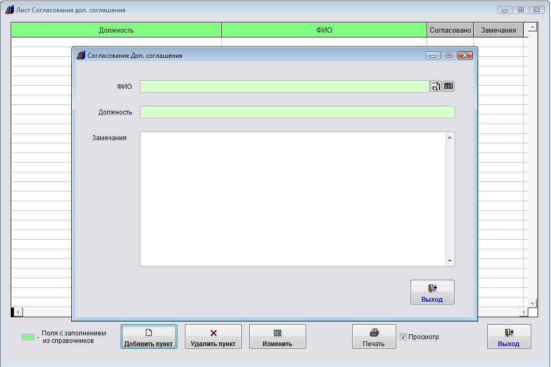Open the employee directory icon next to ФИО
Screen dimensions: 551x367
point(436,86)
